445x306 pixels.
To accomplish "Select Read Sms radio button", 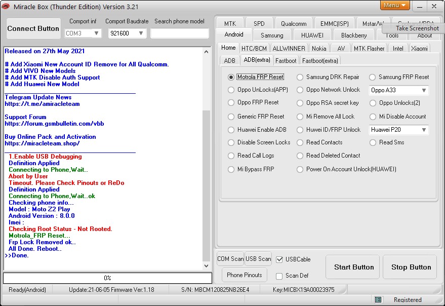I will click(x=372, y=142).
